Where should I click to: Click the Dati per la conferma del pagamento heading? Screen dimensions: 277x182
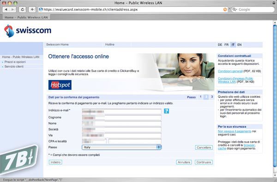click(x=74, y=97)
